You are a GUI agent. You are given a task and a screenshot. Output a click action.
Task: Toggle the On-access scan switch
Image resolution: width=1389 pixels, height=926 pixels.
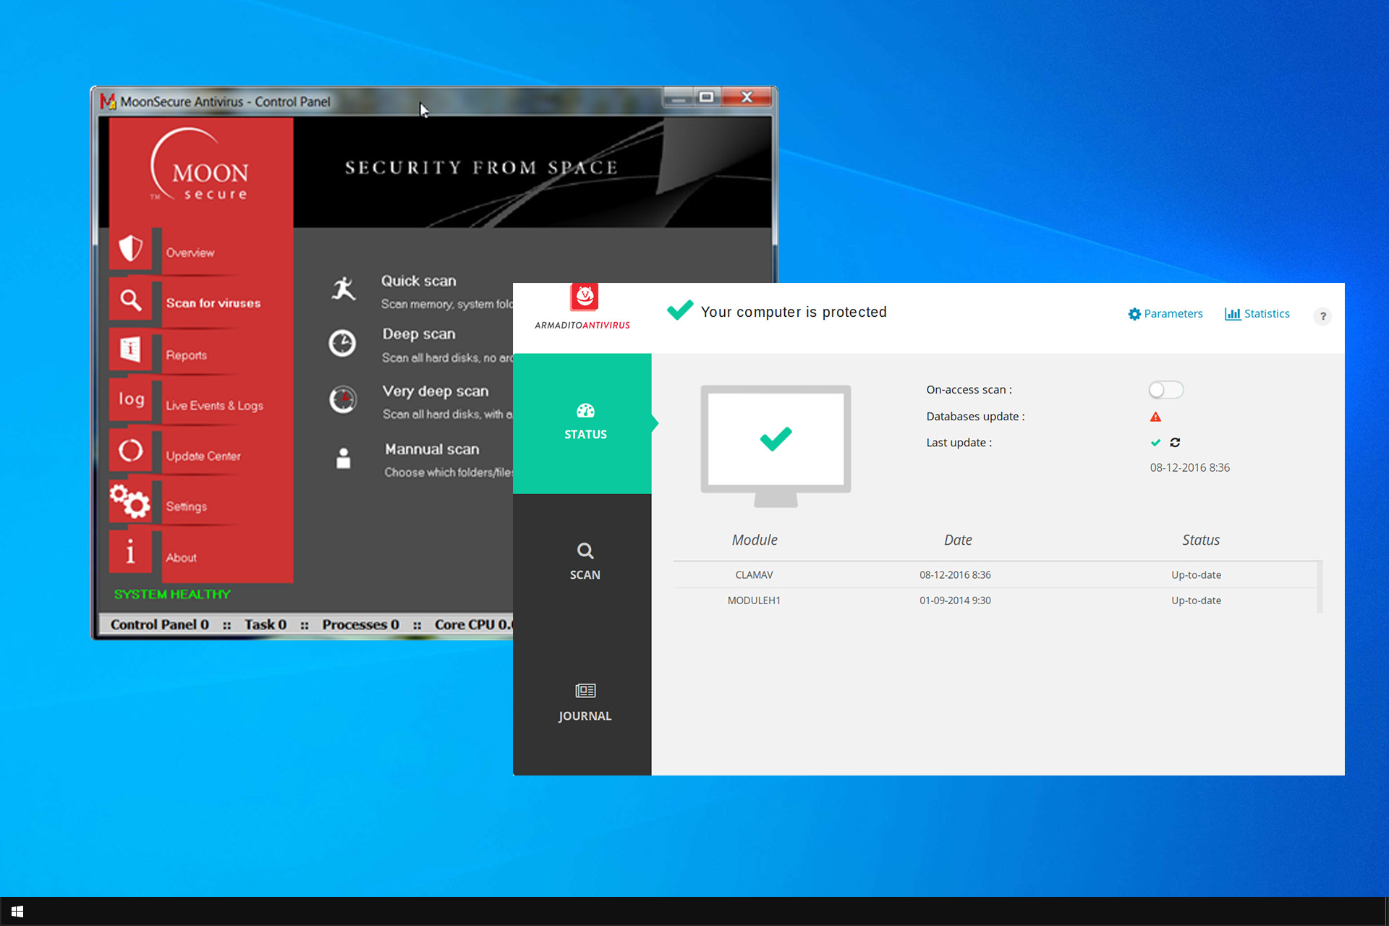click(1165, 390)
